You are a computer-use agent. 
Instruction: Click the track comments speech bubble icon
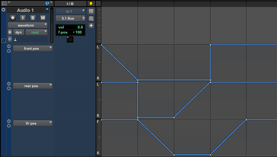click(91, 18)
